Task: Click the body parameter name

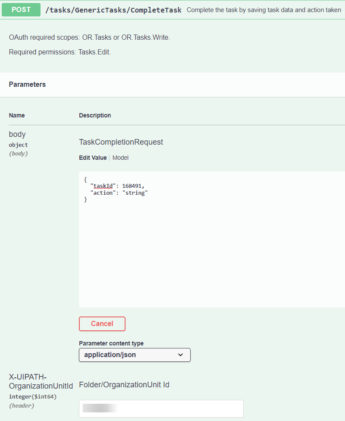Action: tap(17, 134)
